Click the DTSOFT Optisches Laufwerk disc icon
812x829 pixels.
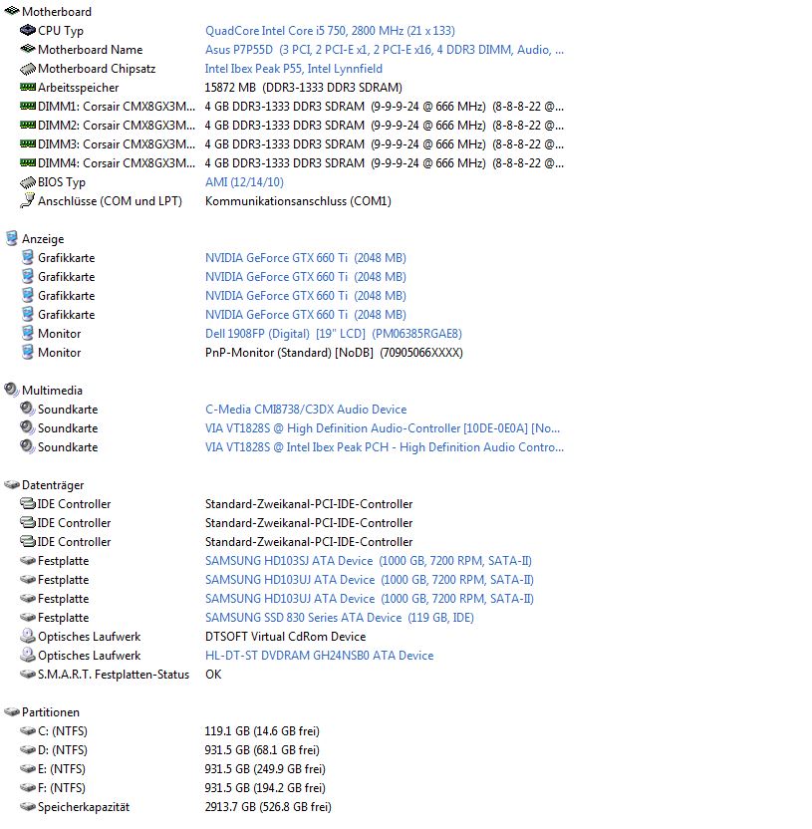pos(28,636)
